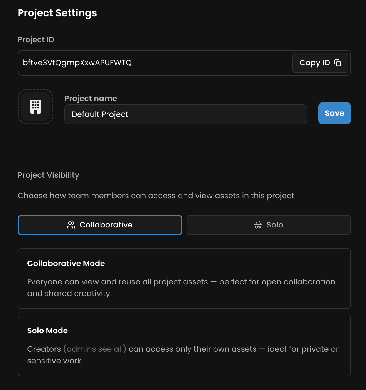
Task: Click the 'admins see all' note
Action: pos(95,349)
